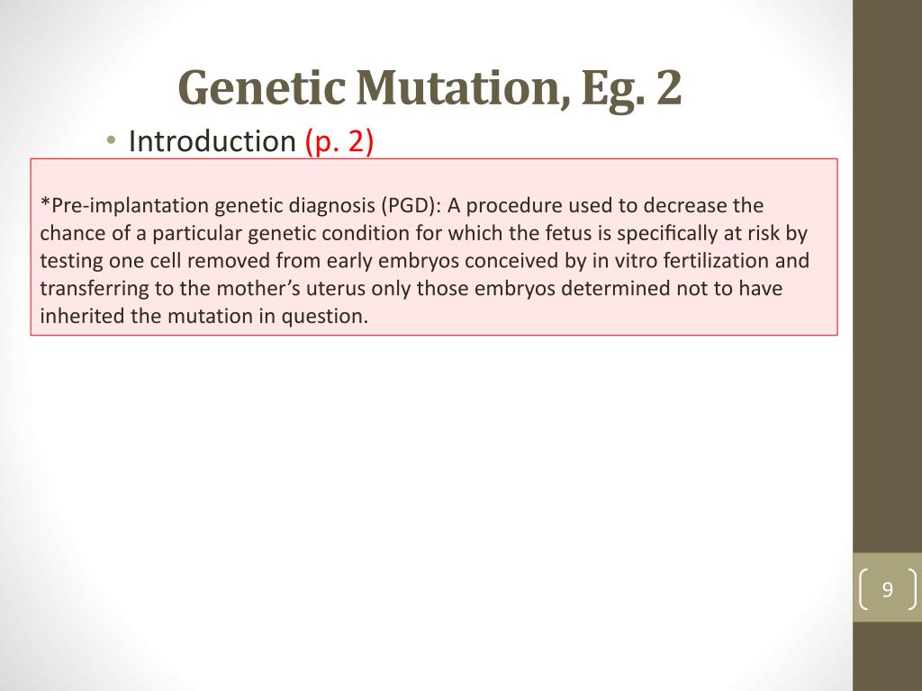The image size is (922, 691).
Task: Click the word "Genetic" in the title
Action: click(x=262, y=87)
